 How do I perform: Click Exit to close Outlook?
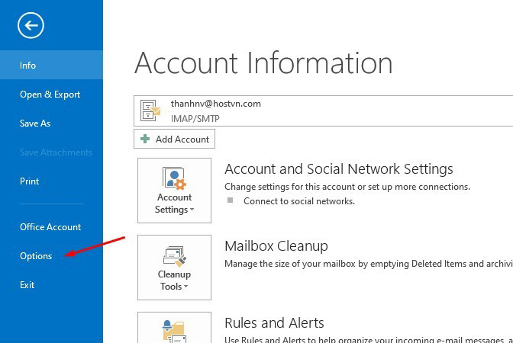pos(27,285)
